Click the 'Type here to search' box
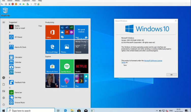 pos(31,110)
